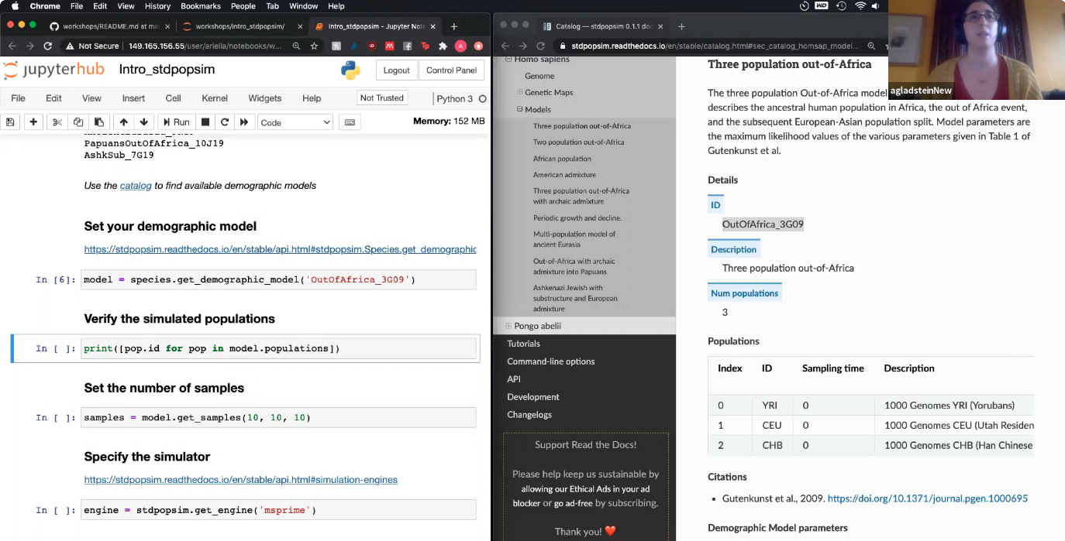The width and height of the screenshot is (1065, 541).
Task: Click the Logout button
Action: [x=396, y=70]
